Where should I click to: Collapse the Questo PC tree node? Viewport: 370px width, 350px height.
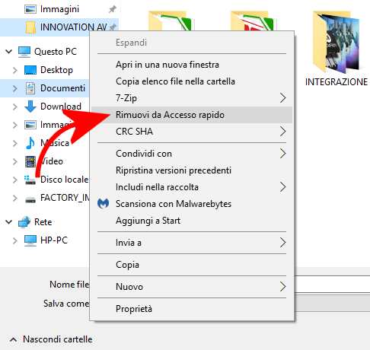pos(9,52)
